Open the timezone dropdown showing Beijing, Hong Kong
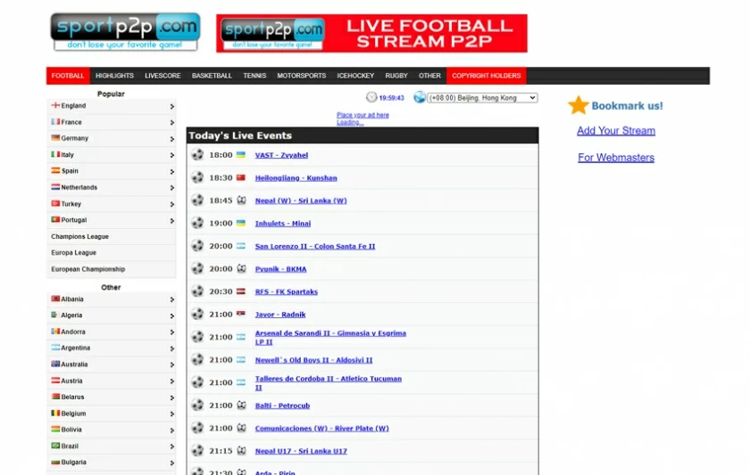This screenshot has height=475, width=750. (x=482, y=98)
